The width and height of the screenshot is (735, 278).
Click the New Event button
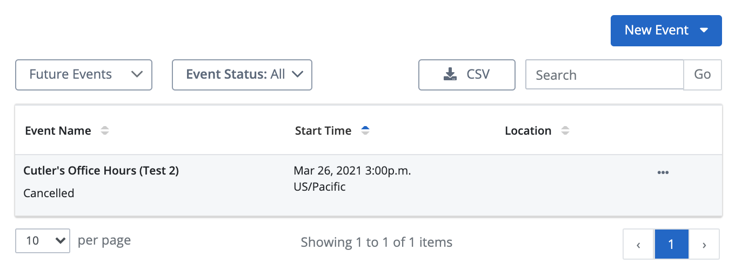tap(666, 31)
